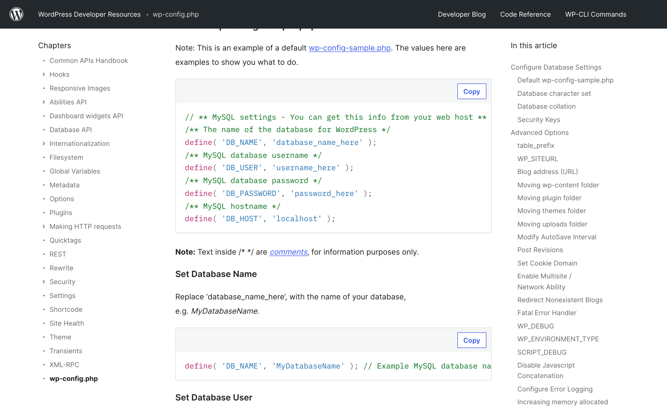Expand the Making HTTP requests chevron
Viewport: 667px width, 410px height.
[x=44, y=227]
